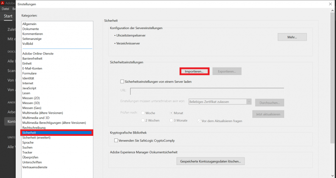Select the Allgemein category
The image size is (336, 178).
click(x=30, y=24)
